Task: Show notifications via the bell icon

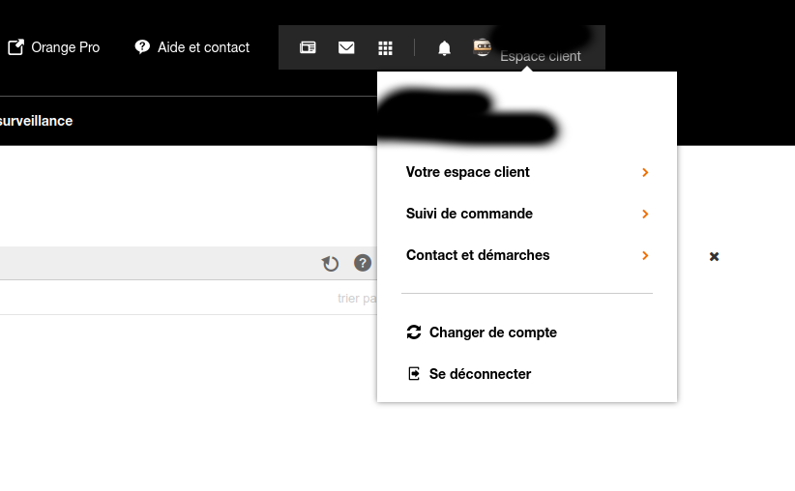Action: tap(444, 48)
